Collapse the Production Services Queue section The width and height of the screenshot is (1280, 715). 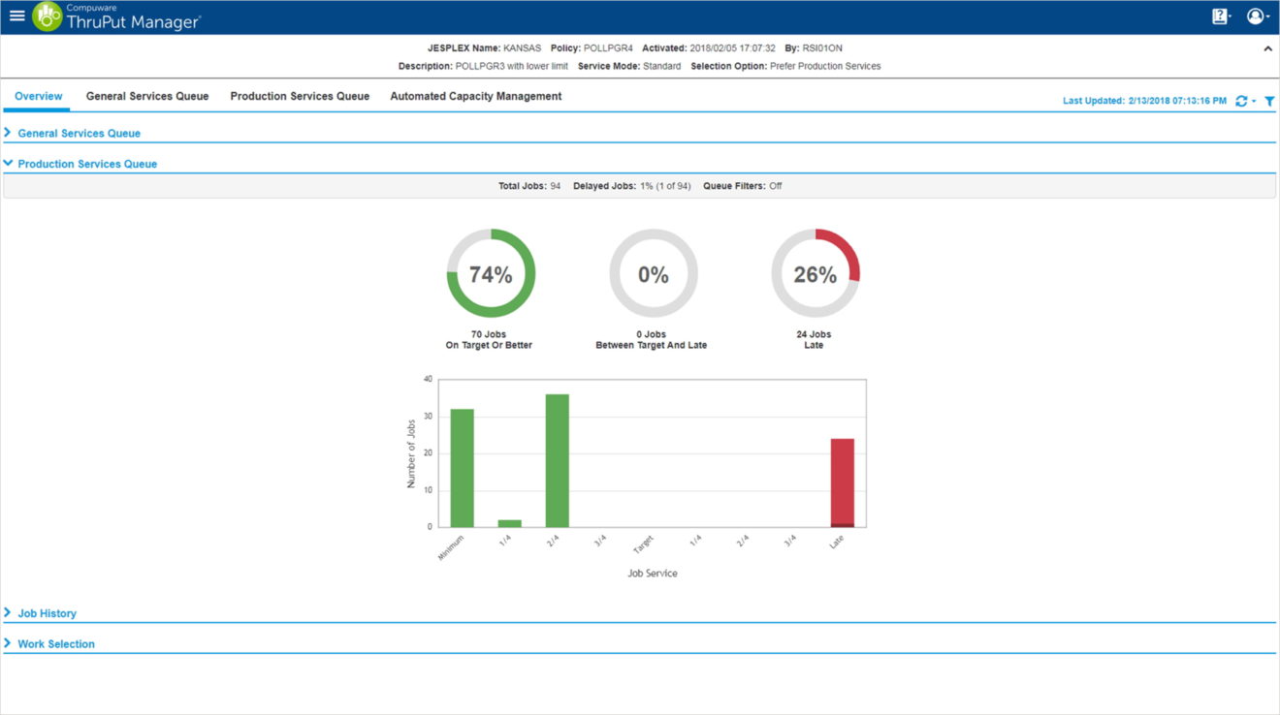(87, 164)
